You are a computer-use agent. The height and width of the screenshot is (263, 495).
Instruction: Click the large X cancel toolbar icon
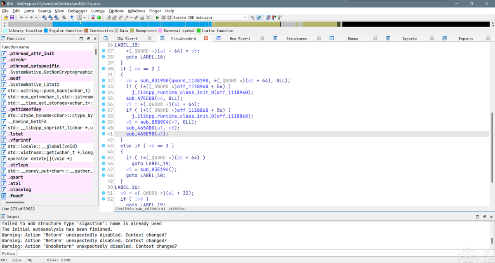click(148, 17)
